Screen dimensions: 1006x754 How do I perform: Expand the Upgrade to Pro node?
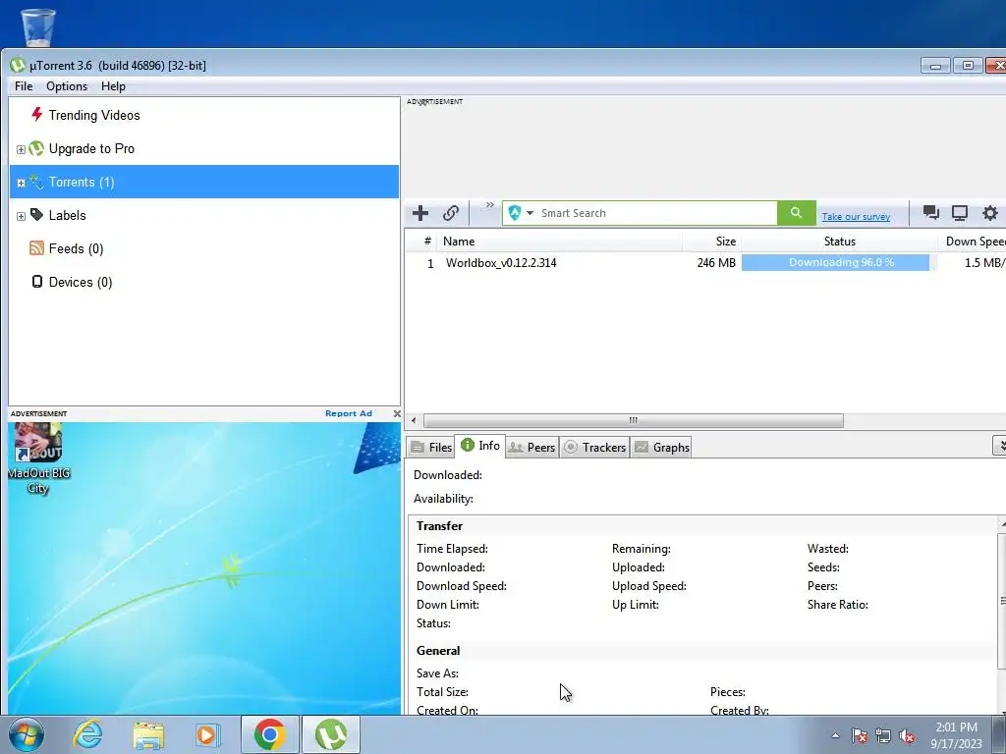(x=21, y=149)
